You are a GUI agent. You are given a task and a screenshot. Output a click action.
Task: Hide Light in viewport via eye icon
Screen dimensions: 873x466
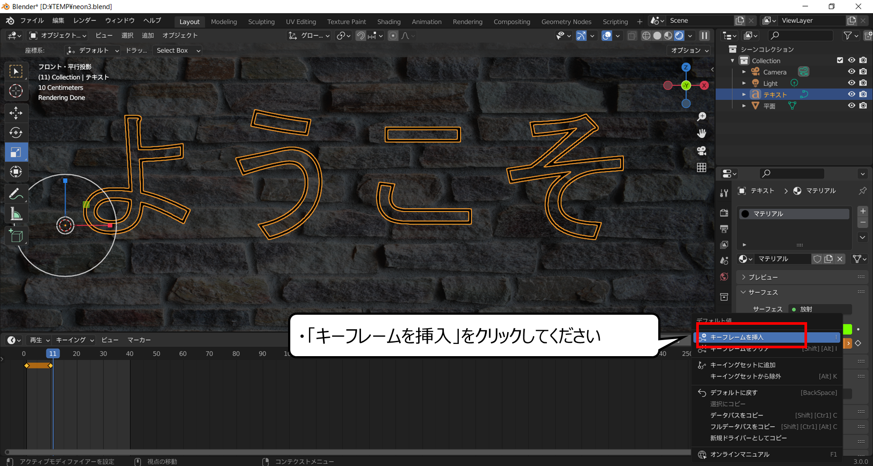[852, 83]
